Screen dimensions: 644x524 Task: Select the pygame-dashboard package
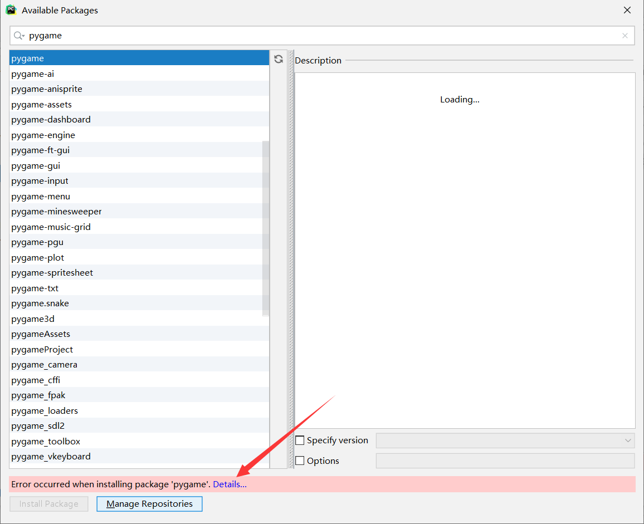click(139, 120)
